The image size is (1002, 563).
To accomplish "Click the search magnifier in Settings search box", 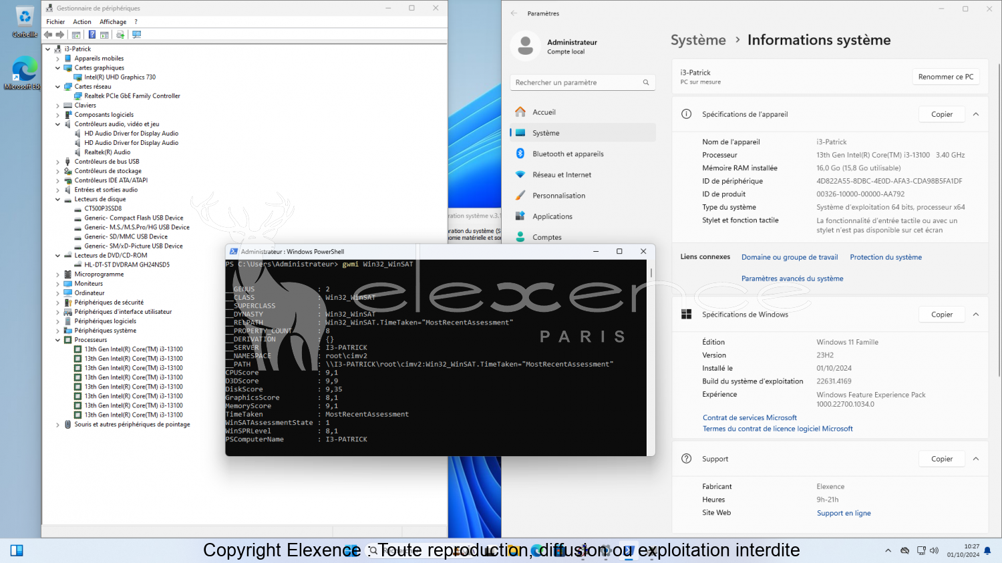I will (x=646, y=83).
